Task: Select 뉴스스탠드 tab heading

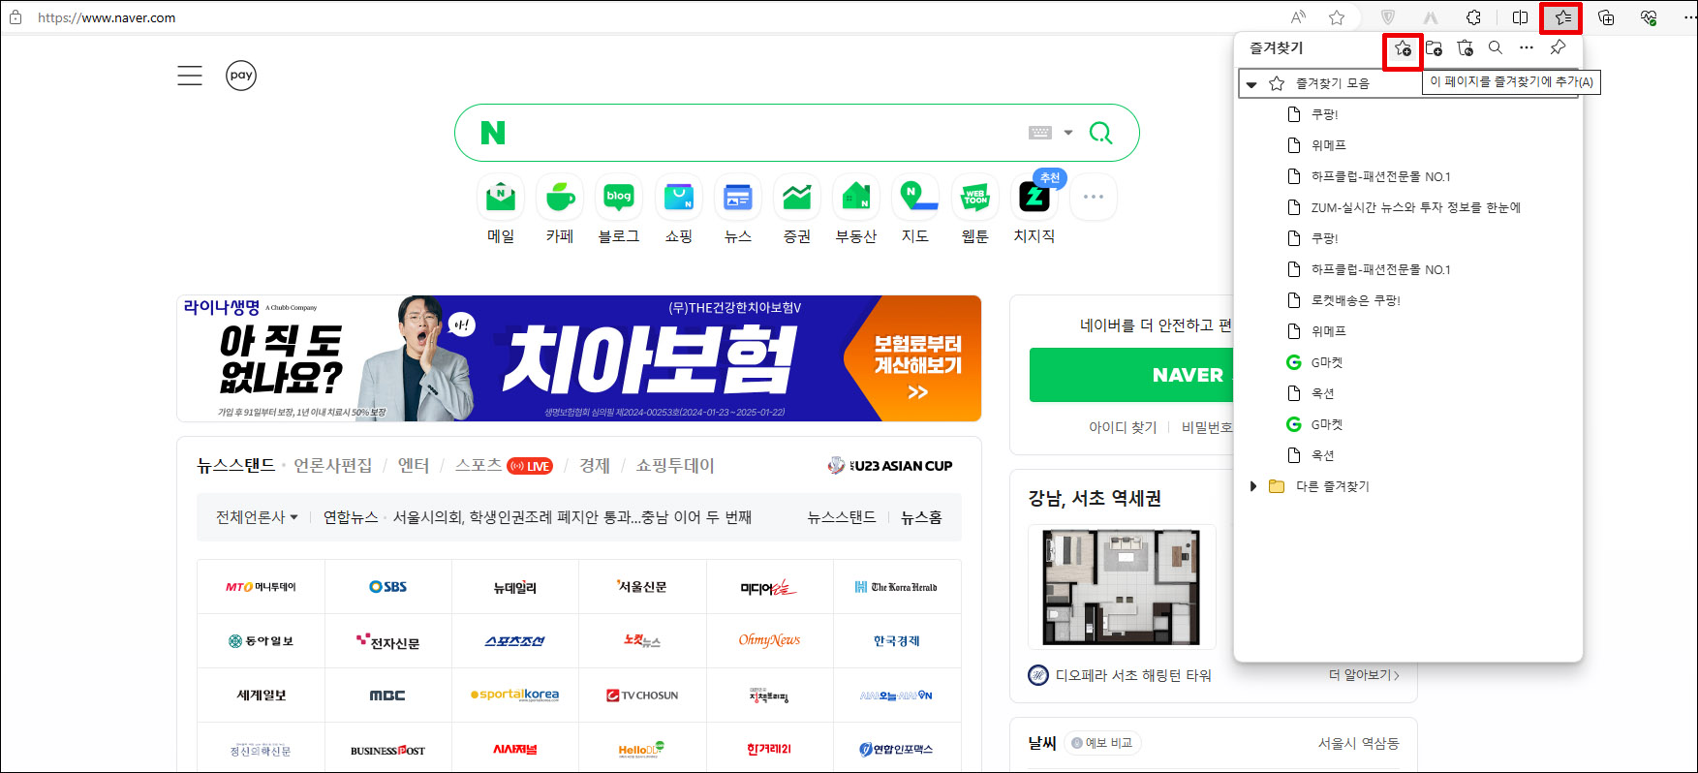Action: coord(236,466)
